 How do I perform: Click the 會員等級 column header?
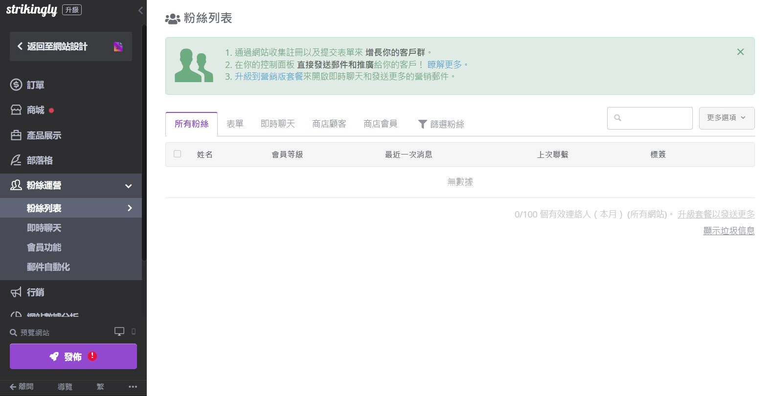[288, 154]
